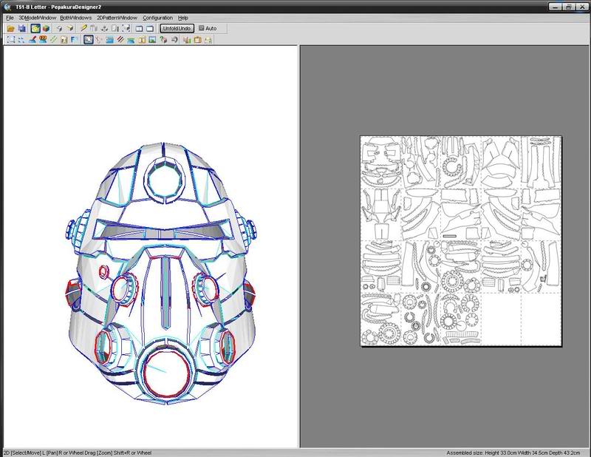
Task: Switch to the single-pane window layout icon
Action: coord(150,28)
